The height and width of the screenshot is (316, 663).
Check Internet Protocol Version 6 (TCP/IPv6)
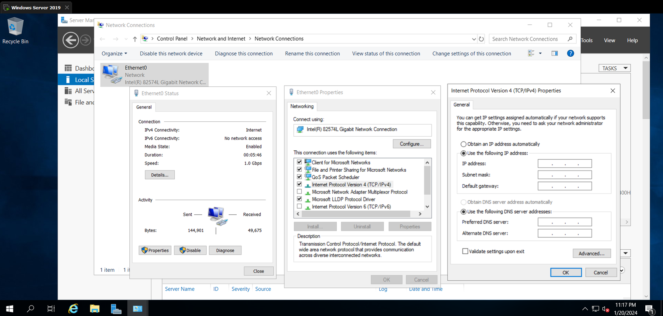coord(299,207)
